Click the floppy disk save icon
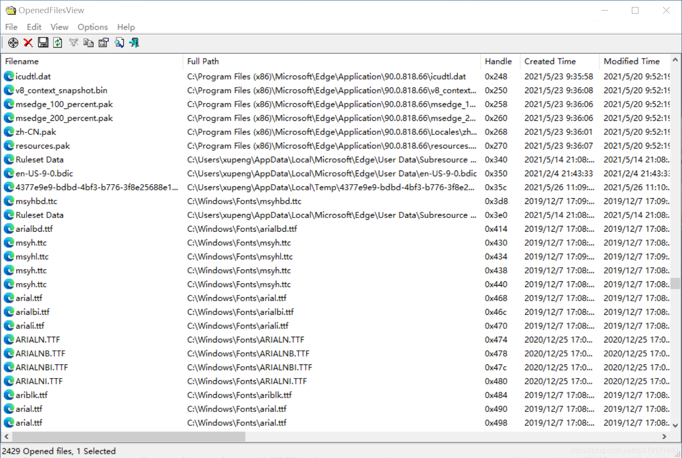 (x=43, y=43)
